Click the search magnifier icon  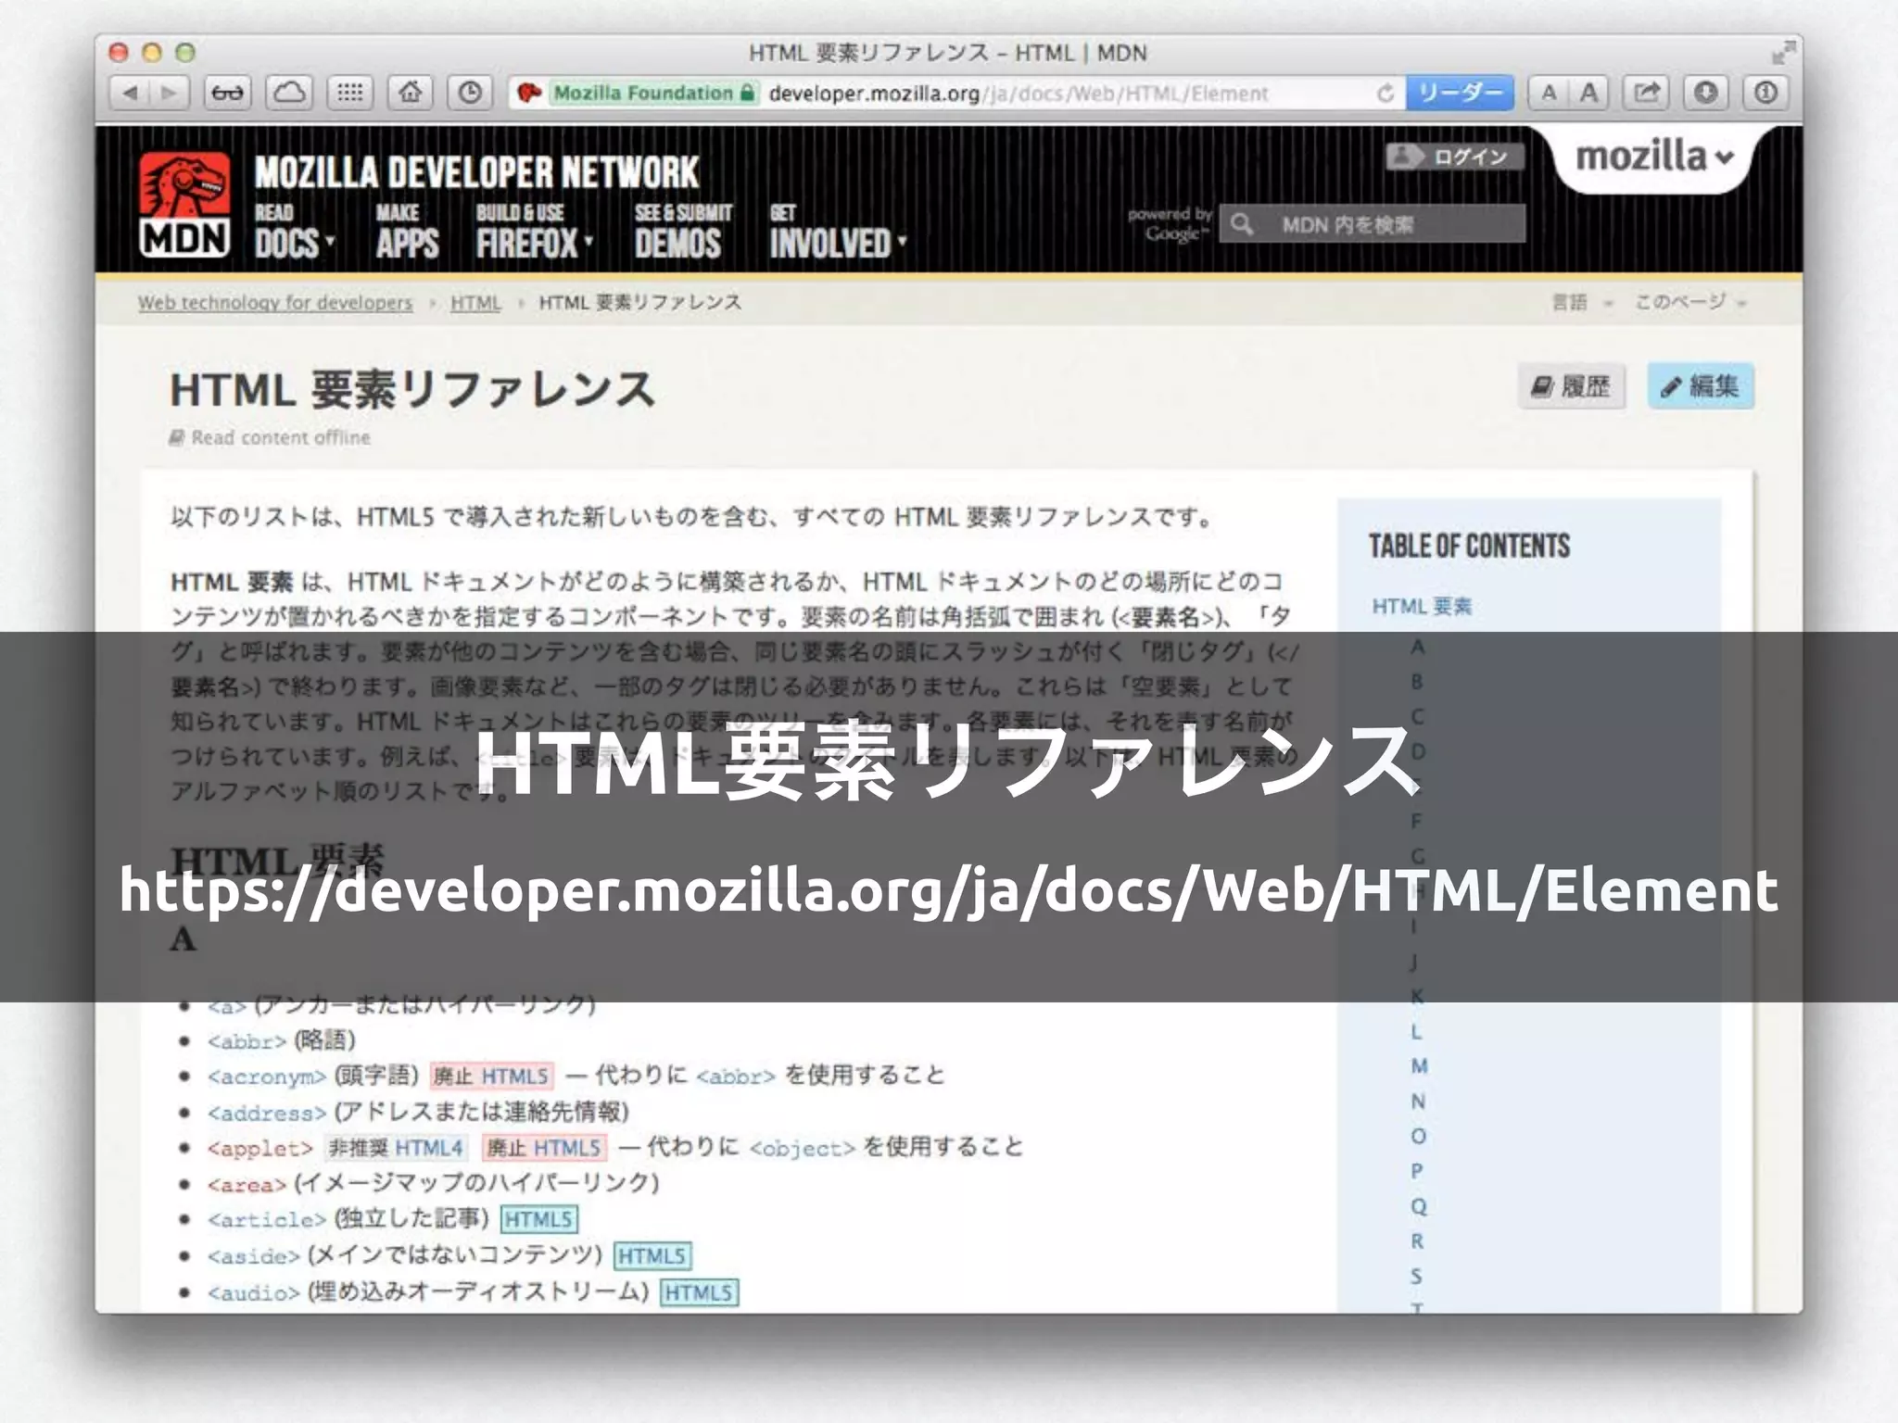click(x=1242, y=224)
